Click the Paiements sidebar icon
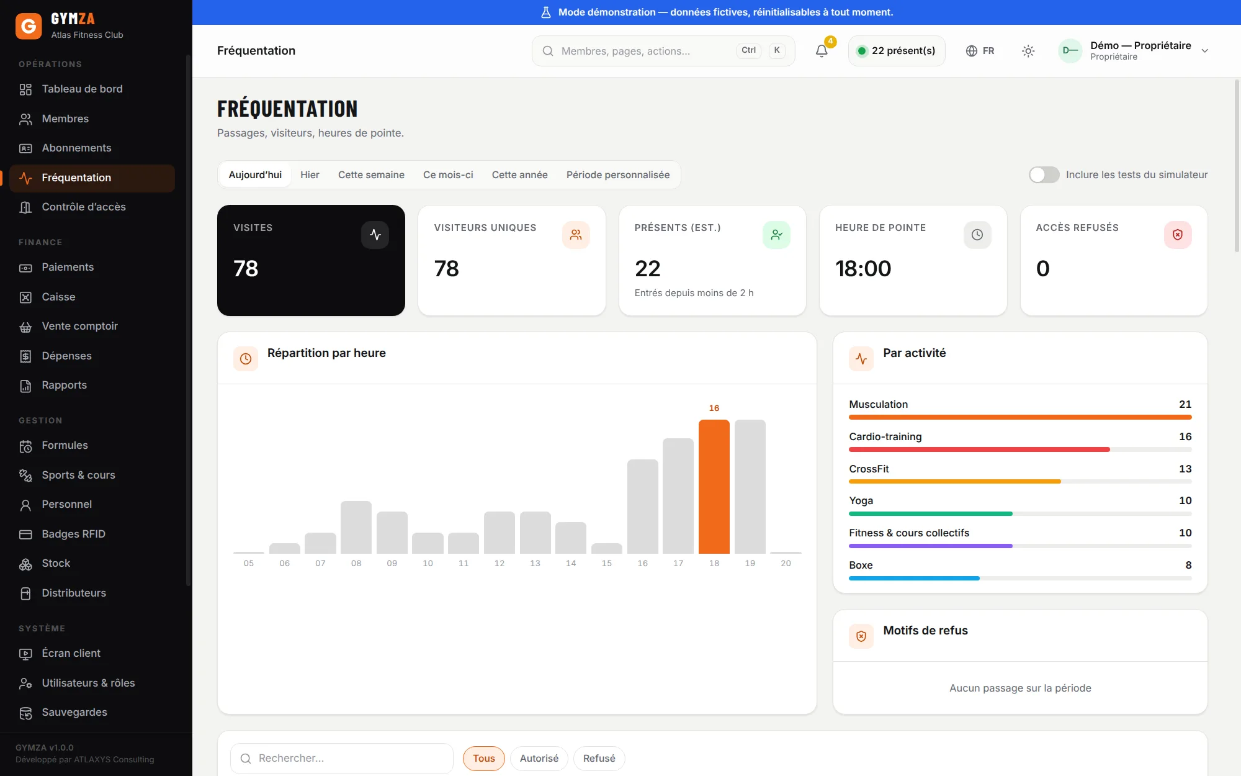Viewport: 1241px width, 776px height. click(25, 268)
